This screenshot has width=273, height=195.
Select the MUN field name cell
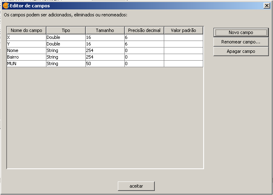click(26, 63)
